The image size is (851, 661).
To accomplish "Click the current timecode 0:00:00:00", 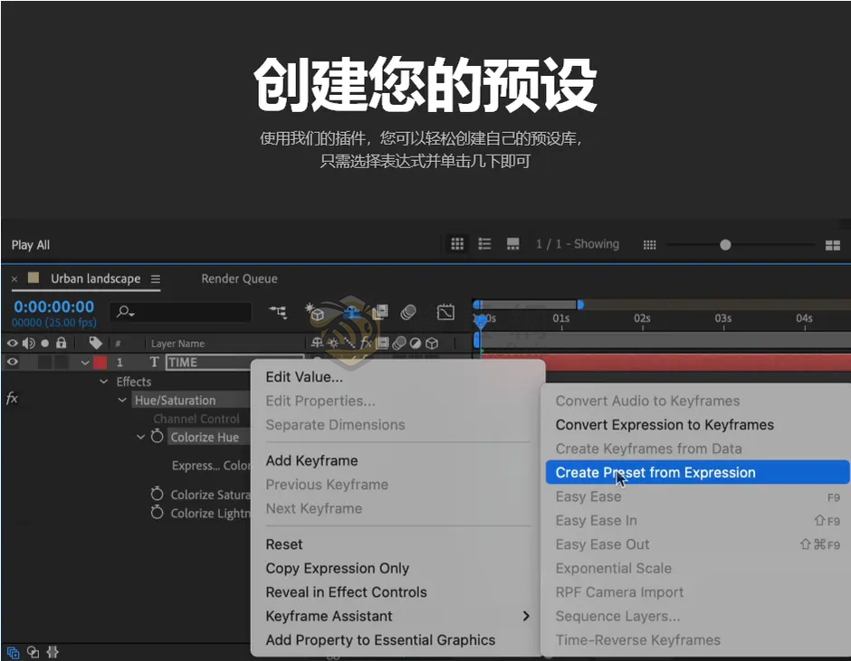I will (53, 307).
